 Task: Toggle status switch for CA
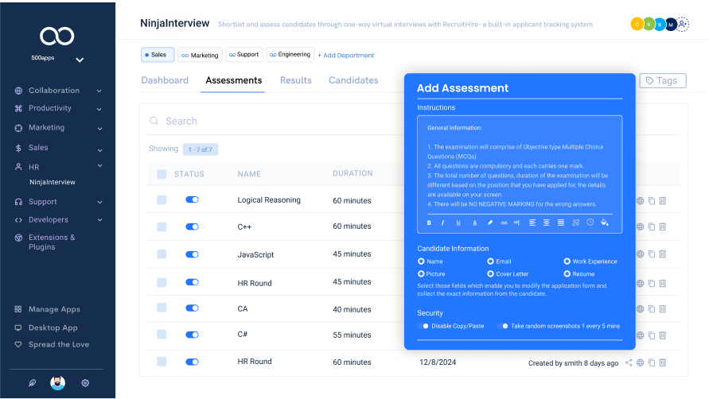[193, 308]
